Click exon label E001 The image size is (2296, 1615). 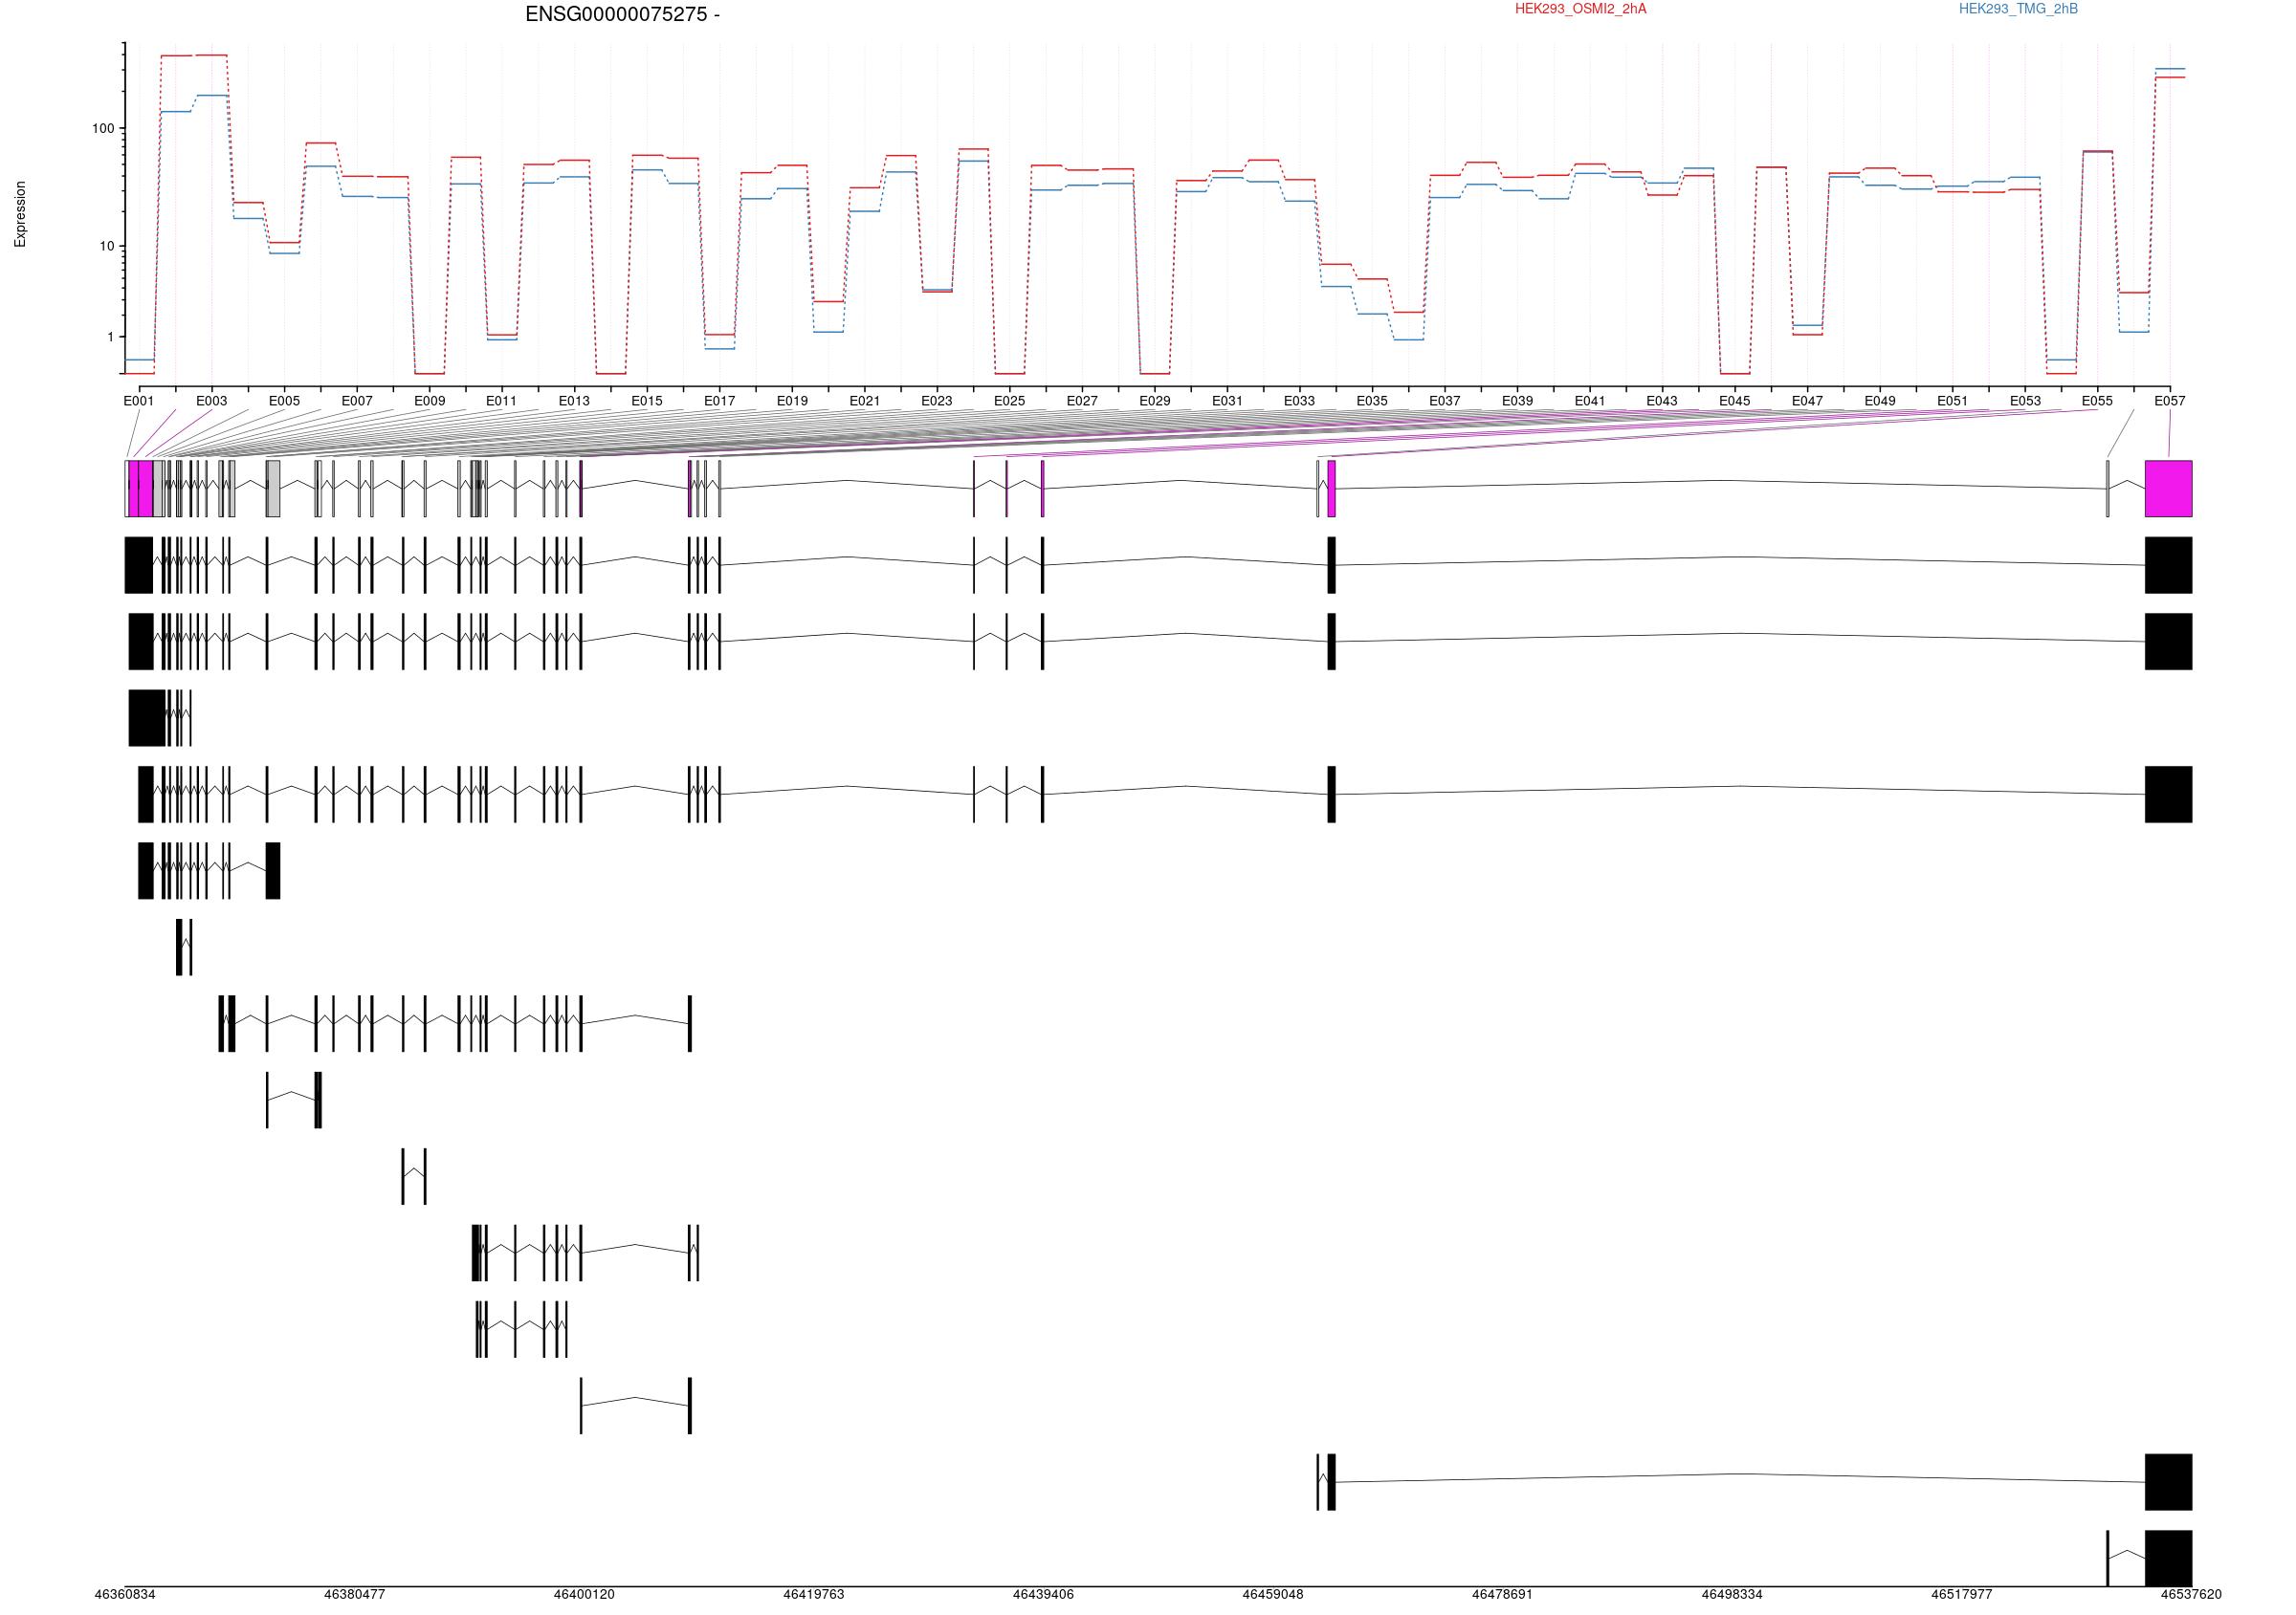click(139, 401)
